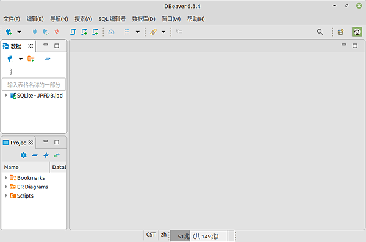
Task: Click the CST timezone in status bar
Action: (151, 235)
